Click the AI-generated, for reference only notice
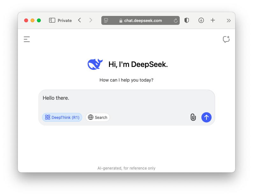The height and width of the screenshot is (196, 253). [126, 168]
